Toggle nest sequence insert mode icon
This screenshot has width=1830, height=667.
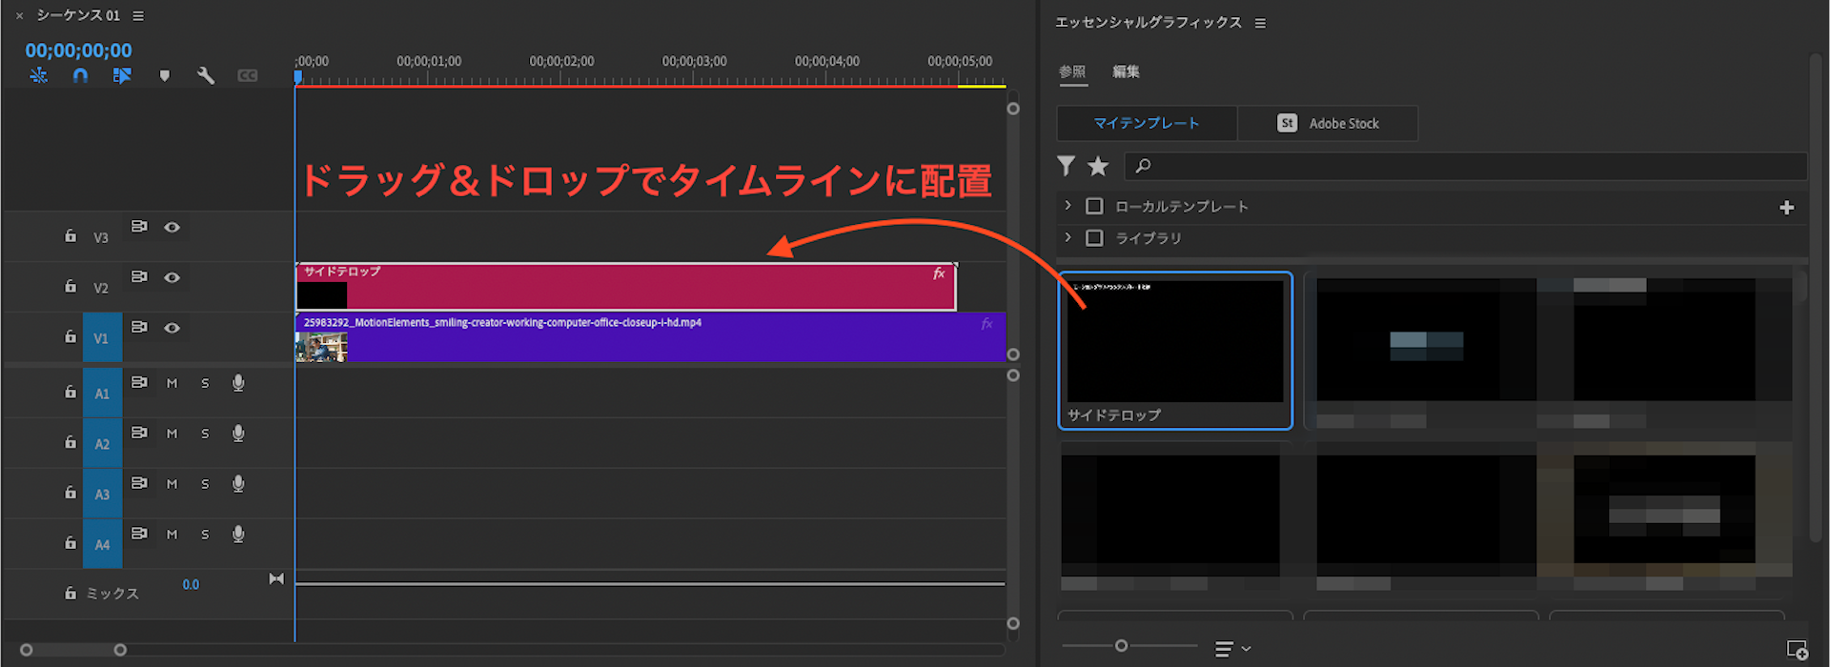[38, 75]
